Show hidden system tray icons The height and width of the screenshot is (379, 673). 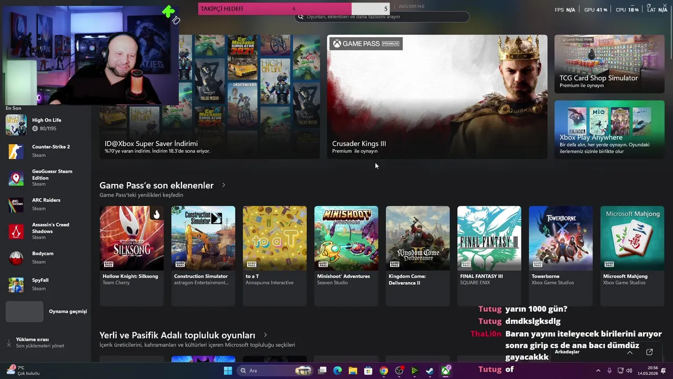[x=598, y=371]
